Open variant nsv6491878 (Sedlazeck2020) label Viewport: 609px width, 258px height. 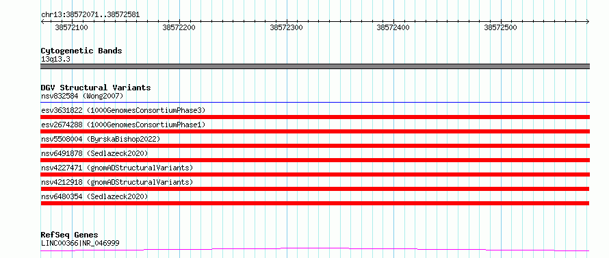(94, 153)
